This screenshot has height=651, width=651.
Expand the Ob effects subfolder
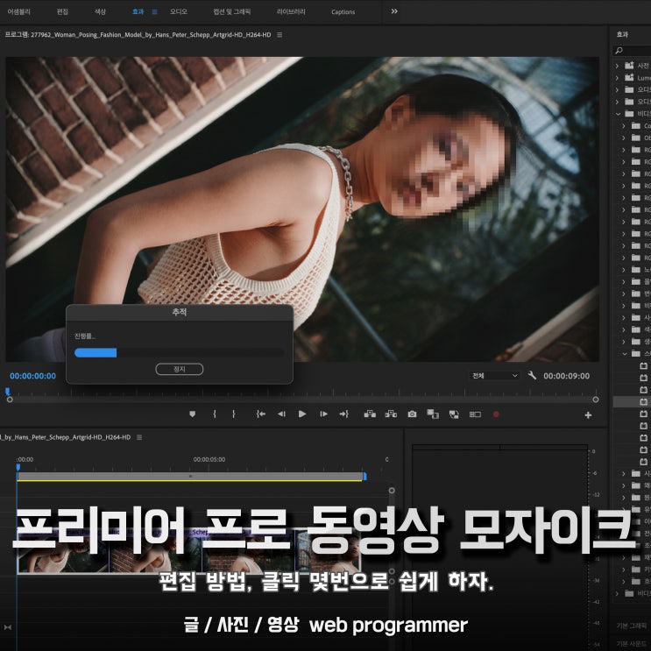tap(624, 138)
